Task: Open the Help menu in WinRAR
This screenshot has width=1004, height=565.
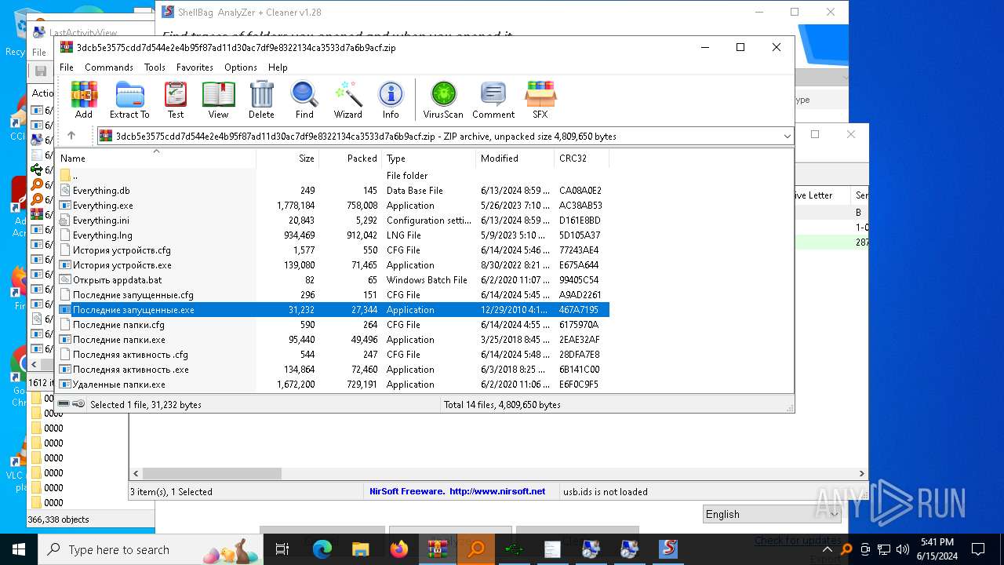Action: coord(278,67)
